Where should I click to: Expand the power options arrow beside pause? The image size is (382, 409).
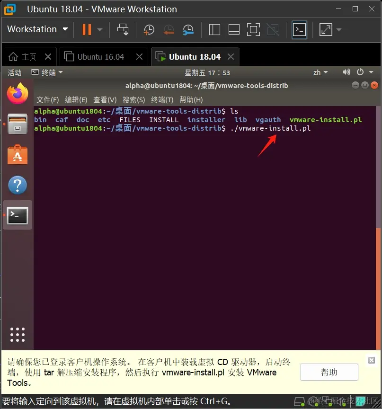pos(100,30)
